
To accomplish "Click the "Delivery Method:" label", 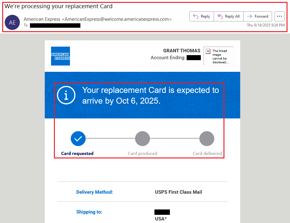I will click(x=95, y=192).
